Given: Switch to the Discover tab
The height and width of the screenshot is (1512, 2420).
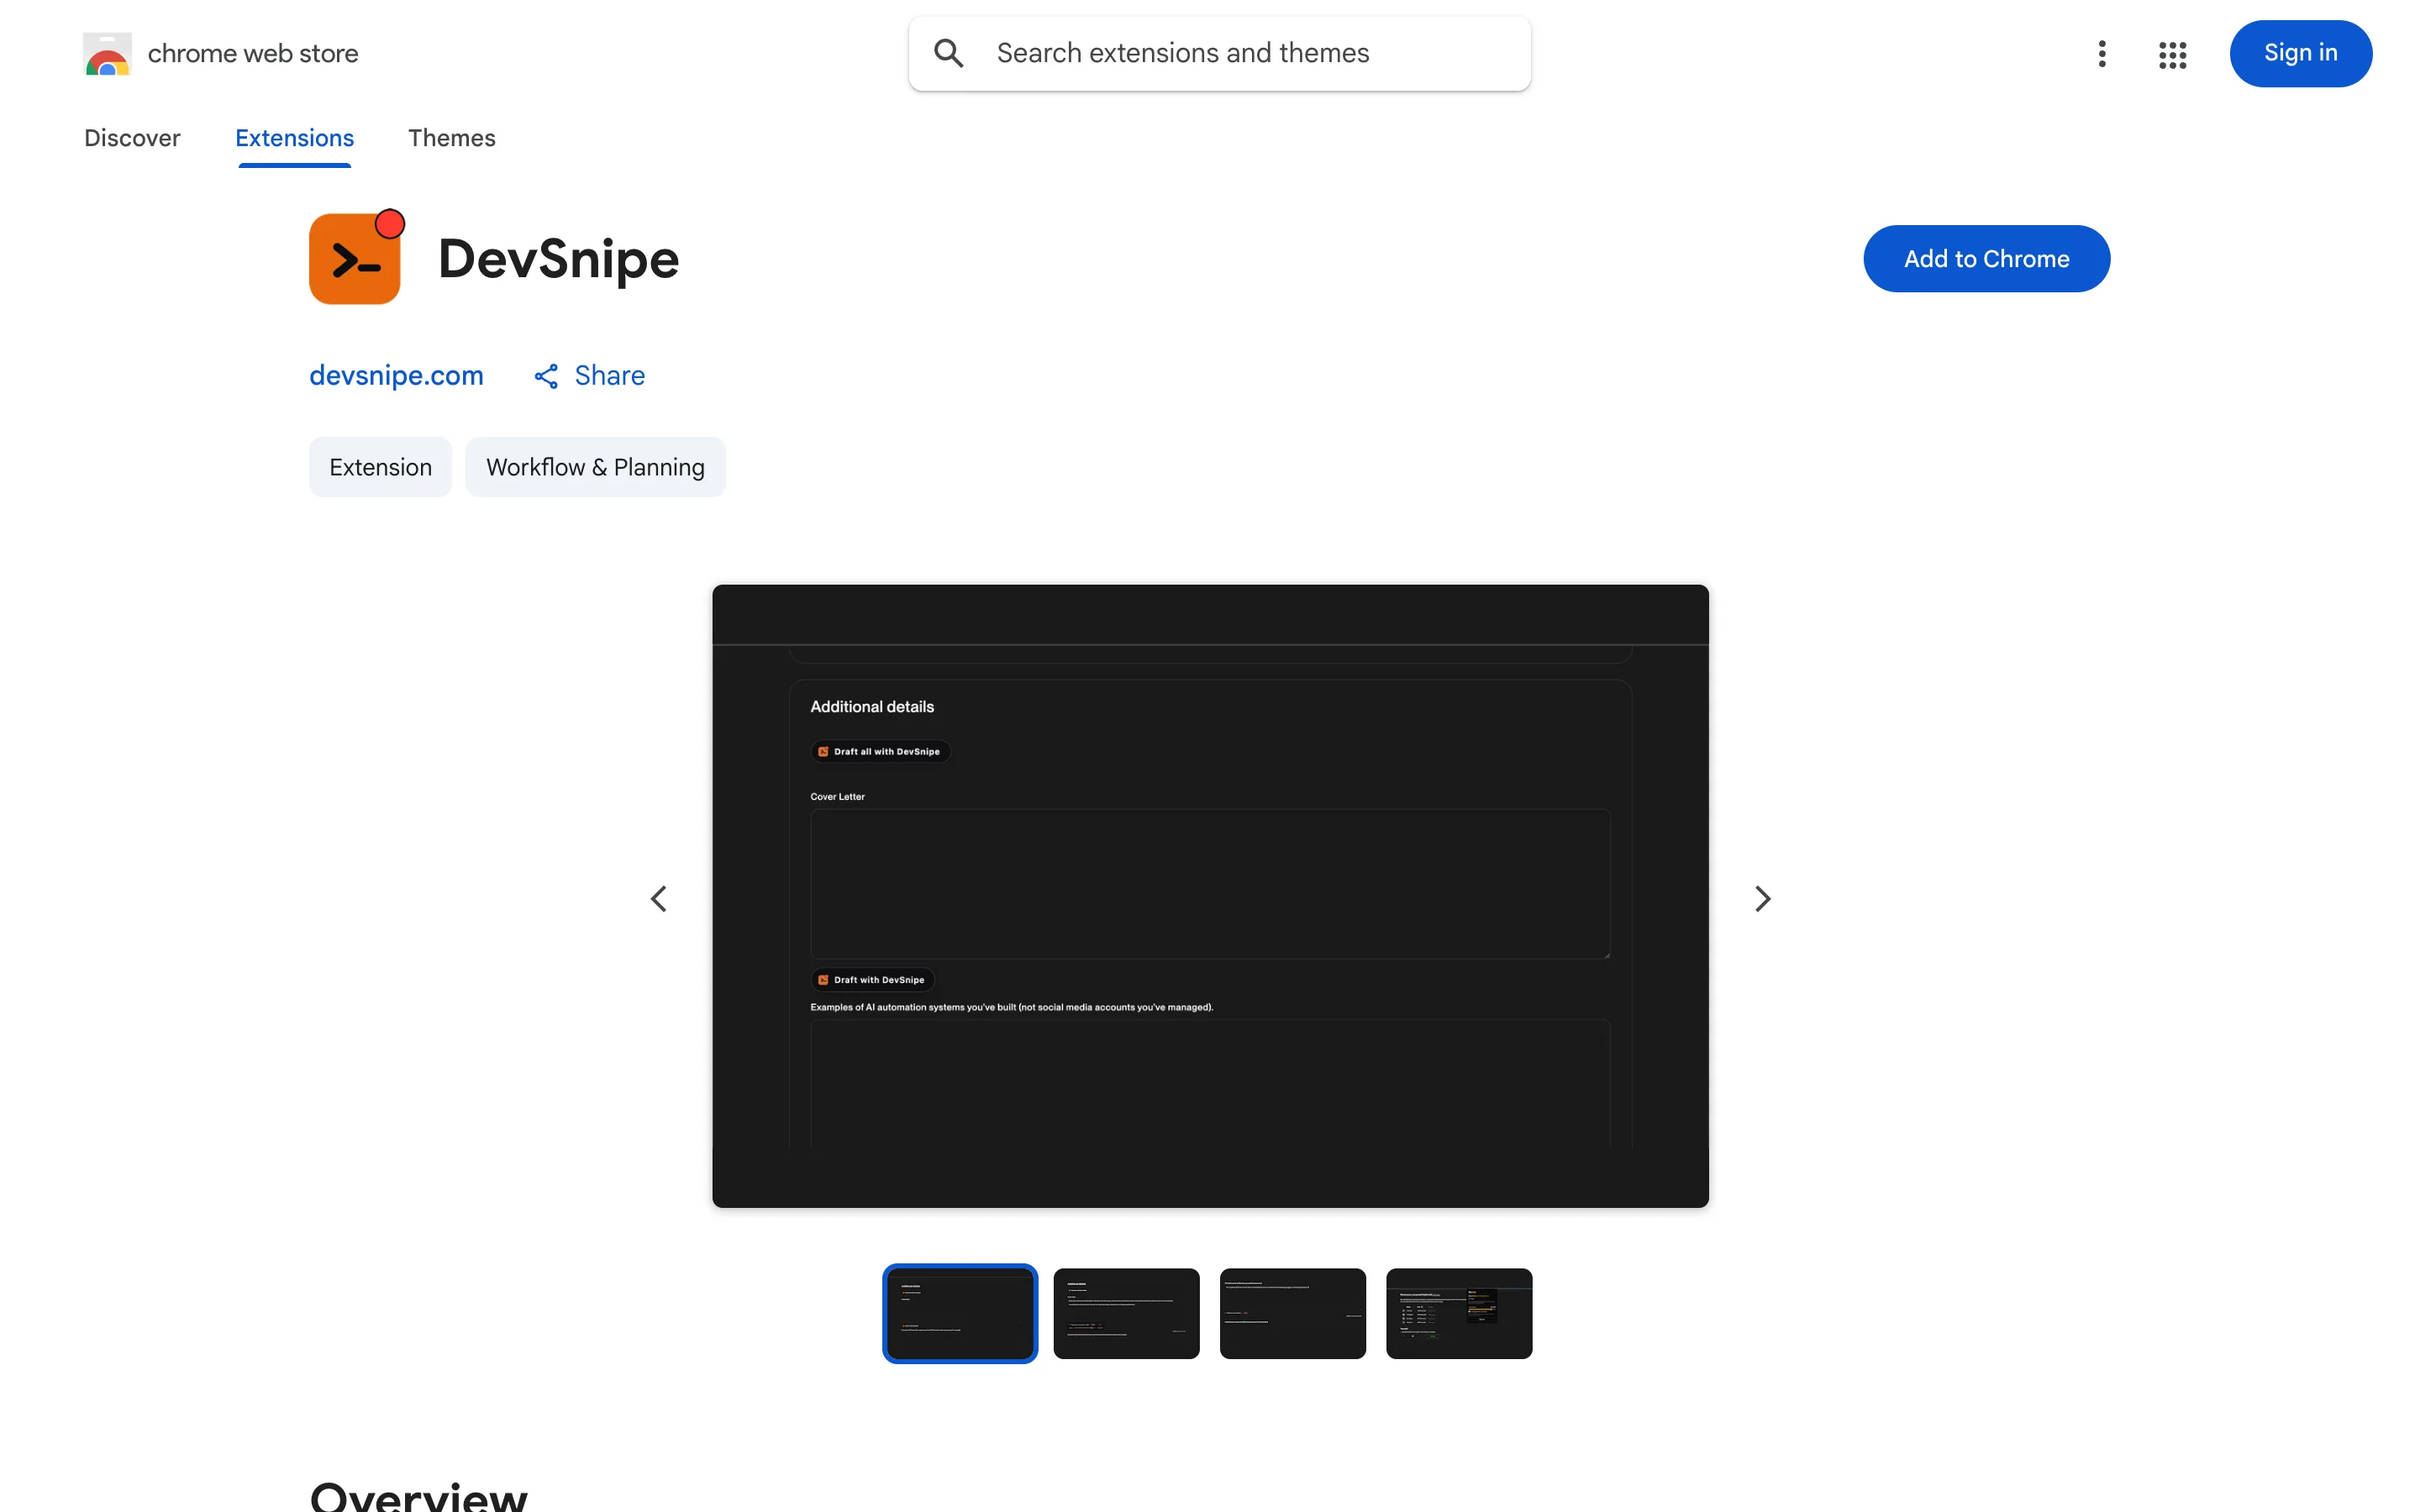Looking at the screenshot, I should (x=132, y=138).
